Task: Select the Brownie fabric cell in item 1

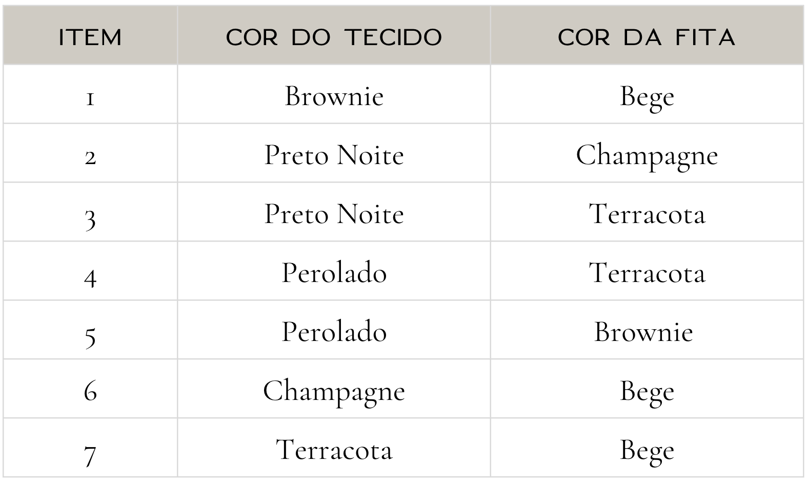Action: click(334, 96)
